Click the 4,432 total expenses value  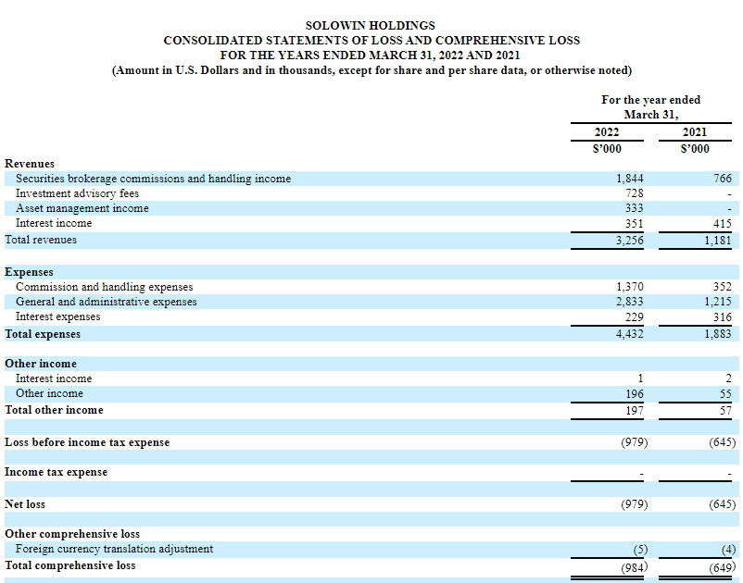(630, 334)
